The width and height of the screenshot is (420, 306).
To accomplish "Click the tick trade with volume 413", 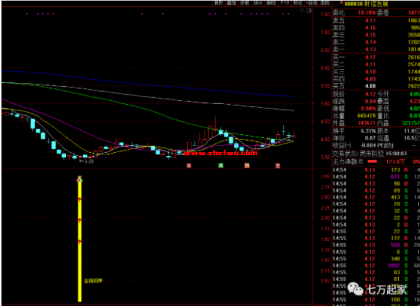I will [x=376, y=197].
